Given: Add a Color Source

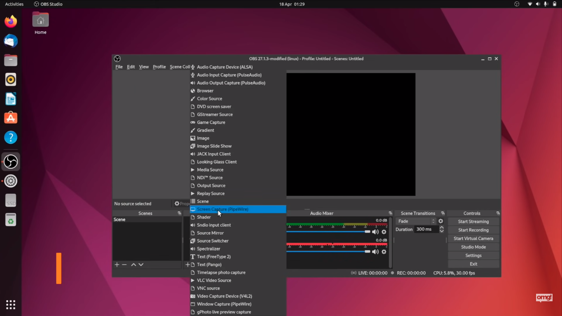Looking at the screenshot, I should pos(238,99).
